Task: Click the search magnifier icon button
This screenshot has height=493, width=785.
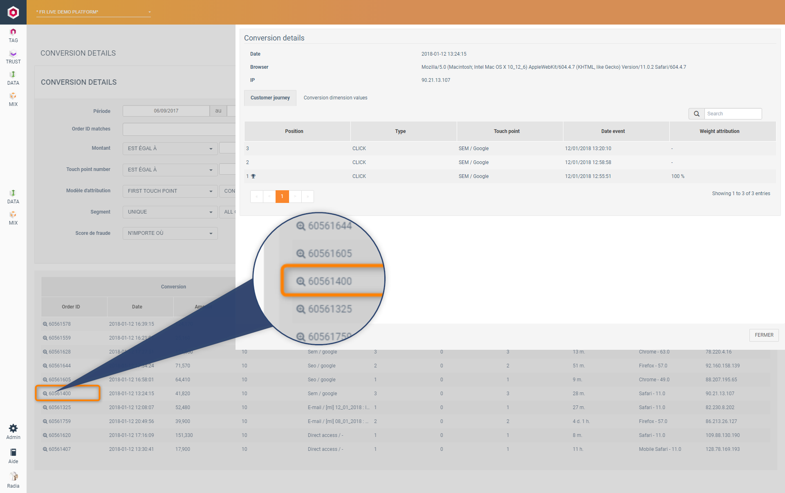Action: coord(697,114)
